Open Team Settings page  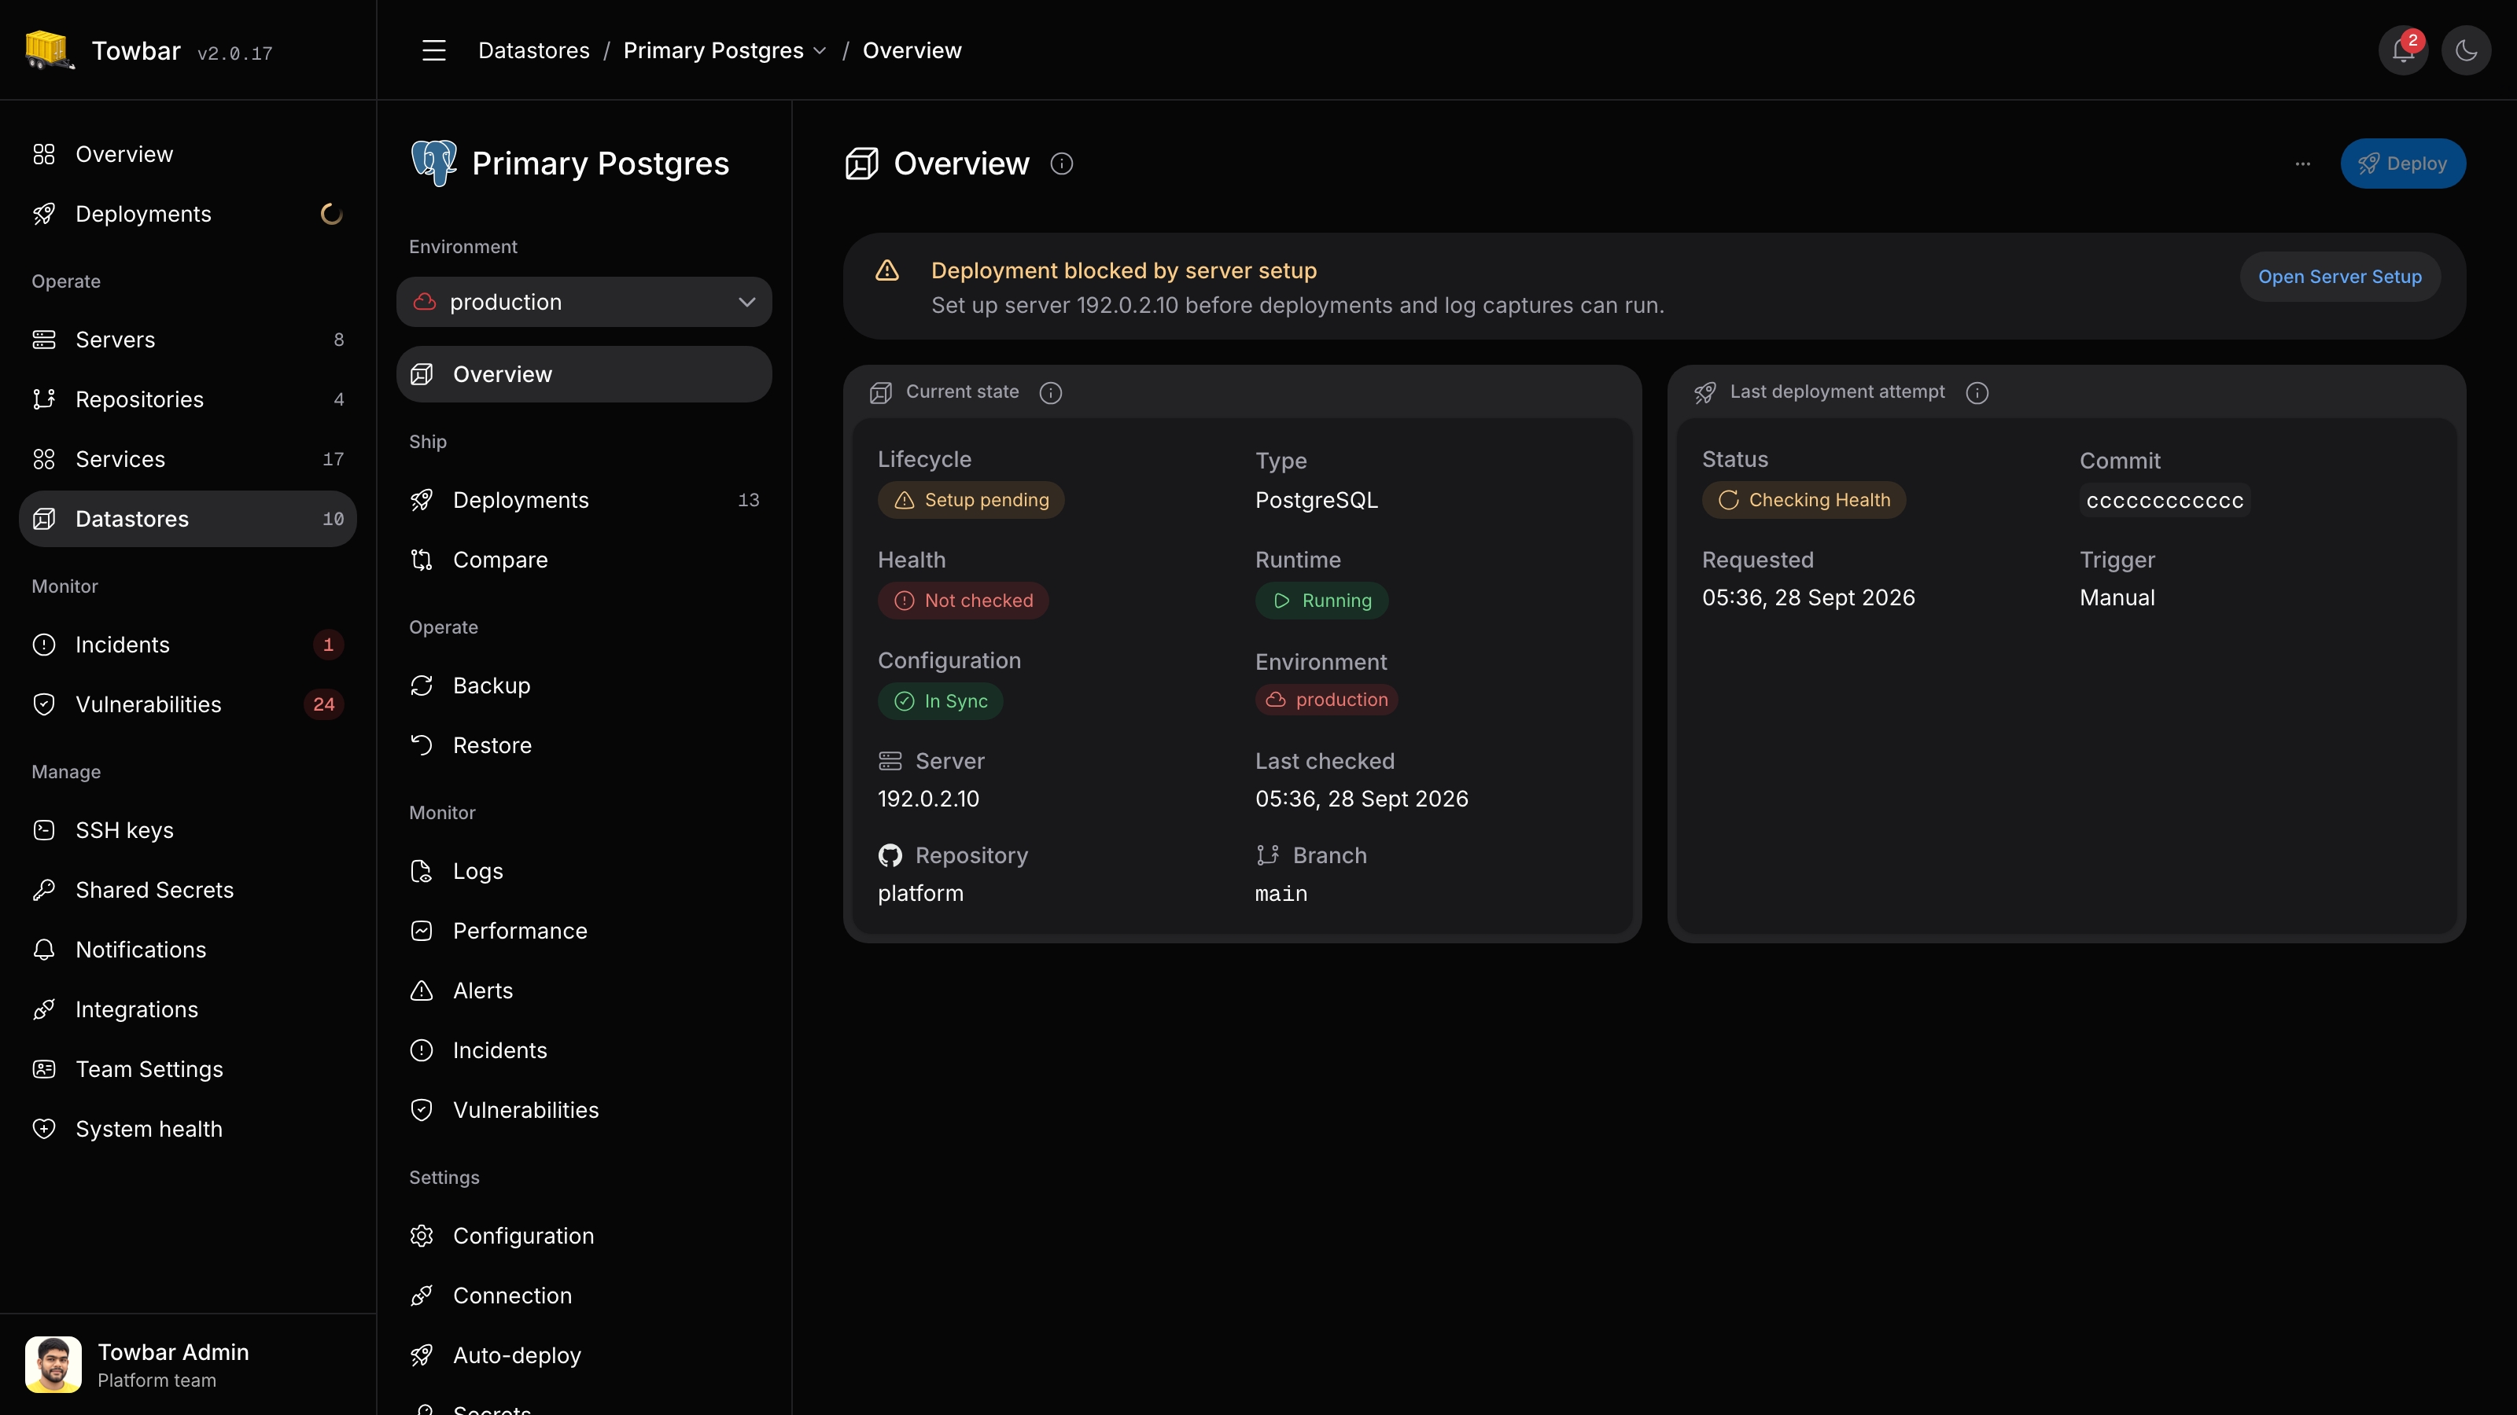[x=188, y=1068]
